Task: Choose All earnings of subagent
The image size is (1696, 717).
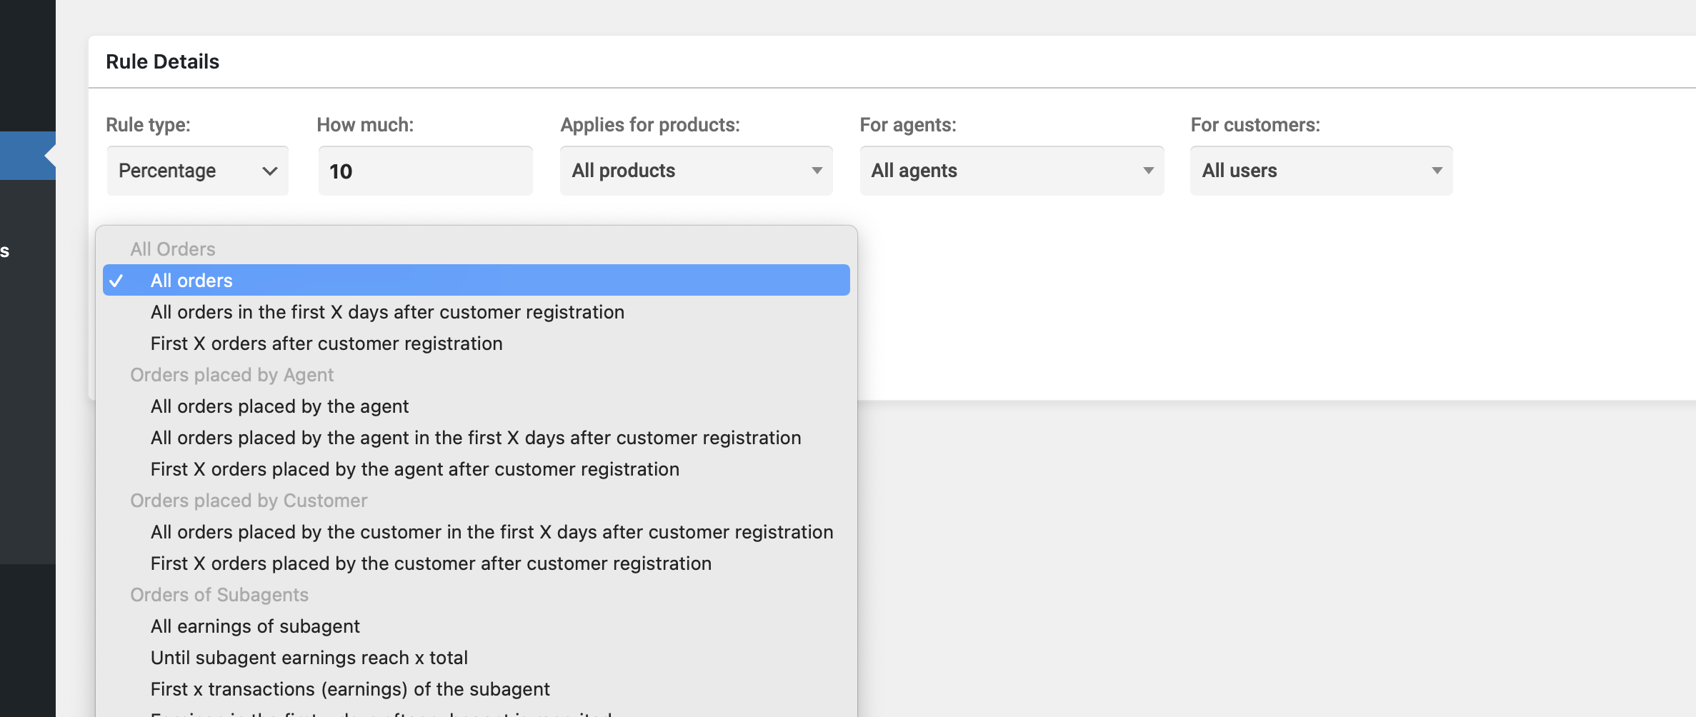Action: click(477, 626)
